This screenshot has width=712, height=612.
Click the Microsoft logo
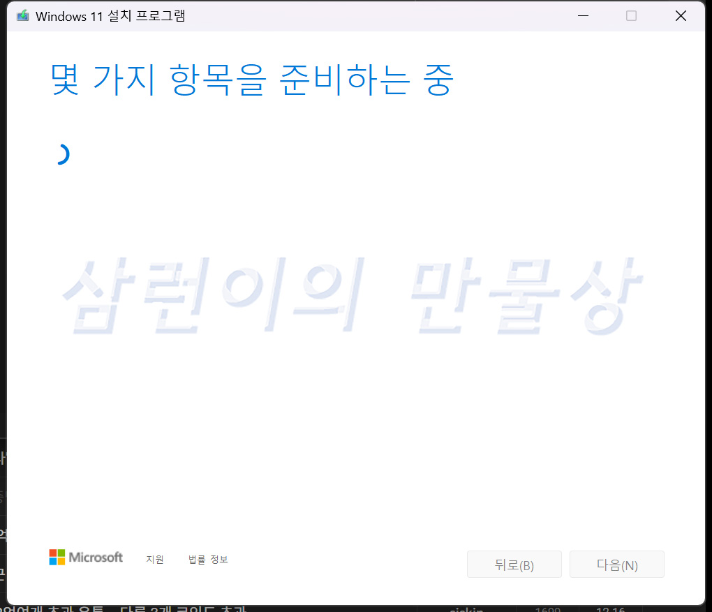tap(86, 557)
